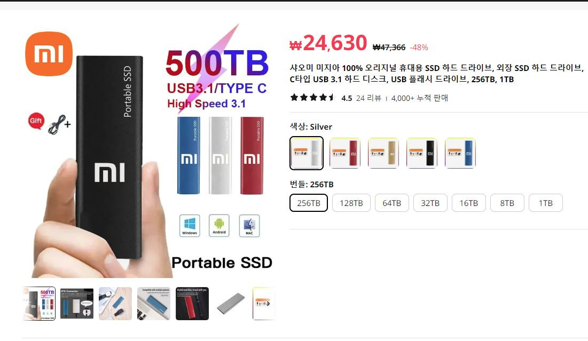Pick the 32TB capacity option
588x341 pixels.
coord(430,203)
